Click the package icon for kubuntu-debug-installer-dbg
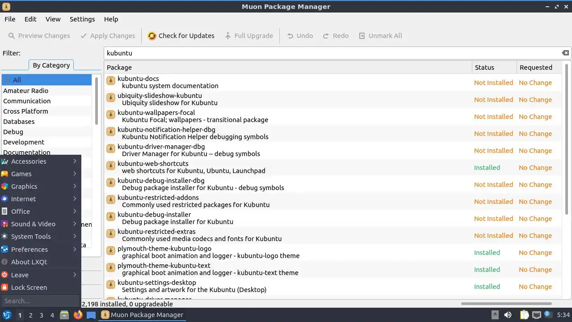Screen dimensions: 572x322 111,183
